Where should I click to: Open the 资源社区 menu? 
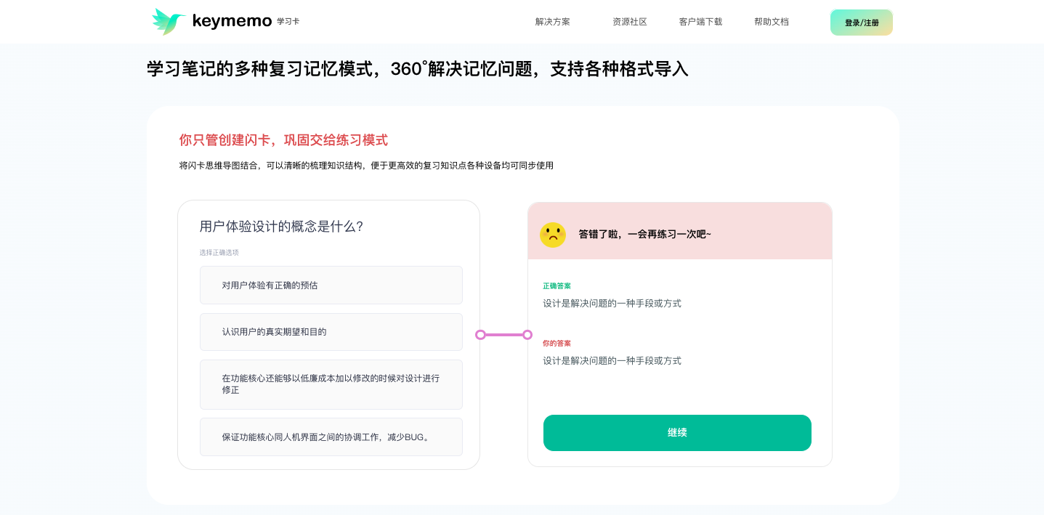(629, 22)
